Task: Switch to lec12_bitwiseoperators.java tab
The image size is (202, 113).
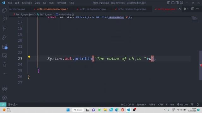Action: [51, 9]
